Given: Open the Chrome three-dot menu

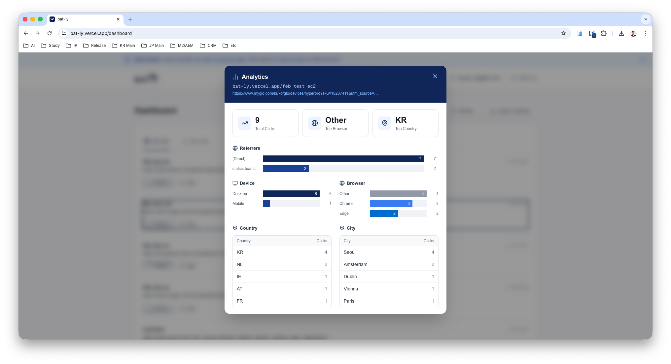Looking at the screenshot, I should coord(646,33).
